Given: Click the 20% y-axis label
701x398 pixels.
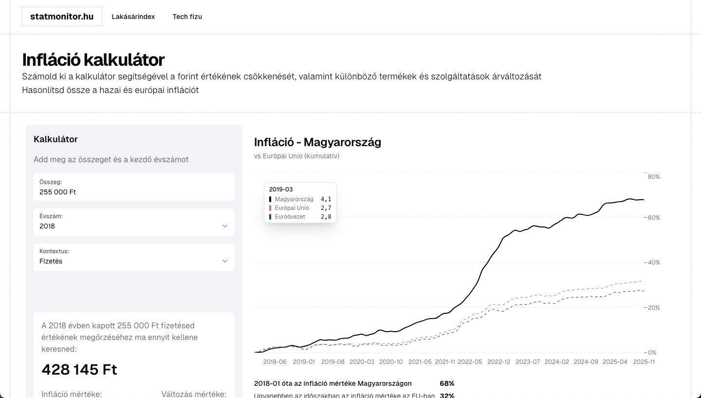Looking at the screenshot, I should (x=654, y=308).
